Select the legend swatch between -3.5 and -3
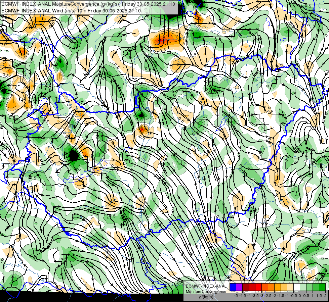Screen dimensions: 329x302 252,287
